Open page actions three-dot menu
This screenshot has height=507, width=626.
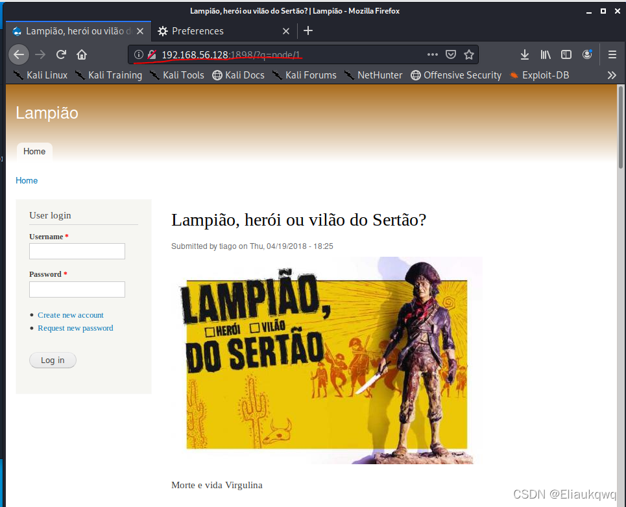pyautogui.click(x=433, y=54)
